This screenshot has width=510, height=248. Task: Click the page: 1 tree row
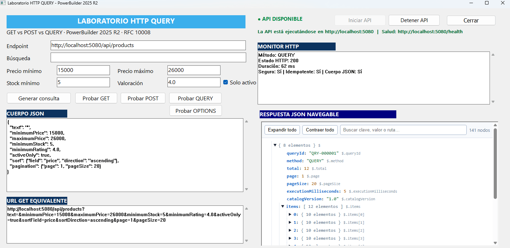coord(303,176)
